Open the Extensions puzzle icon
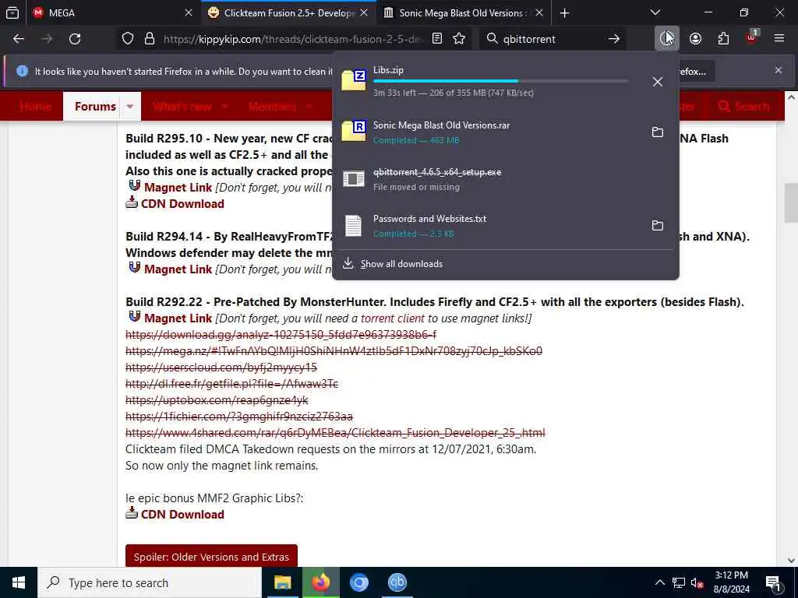Screen dimensions: 798x598 pyautogui.click(x=723, y=39)
